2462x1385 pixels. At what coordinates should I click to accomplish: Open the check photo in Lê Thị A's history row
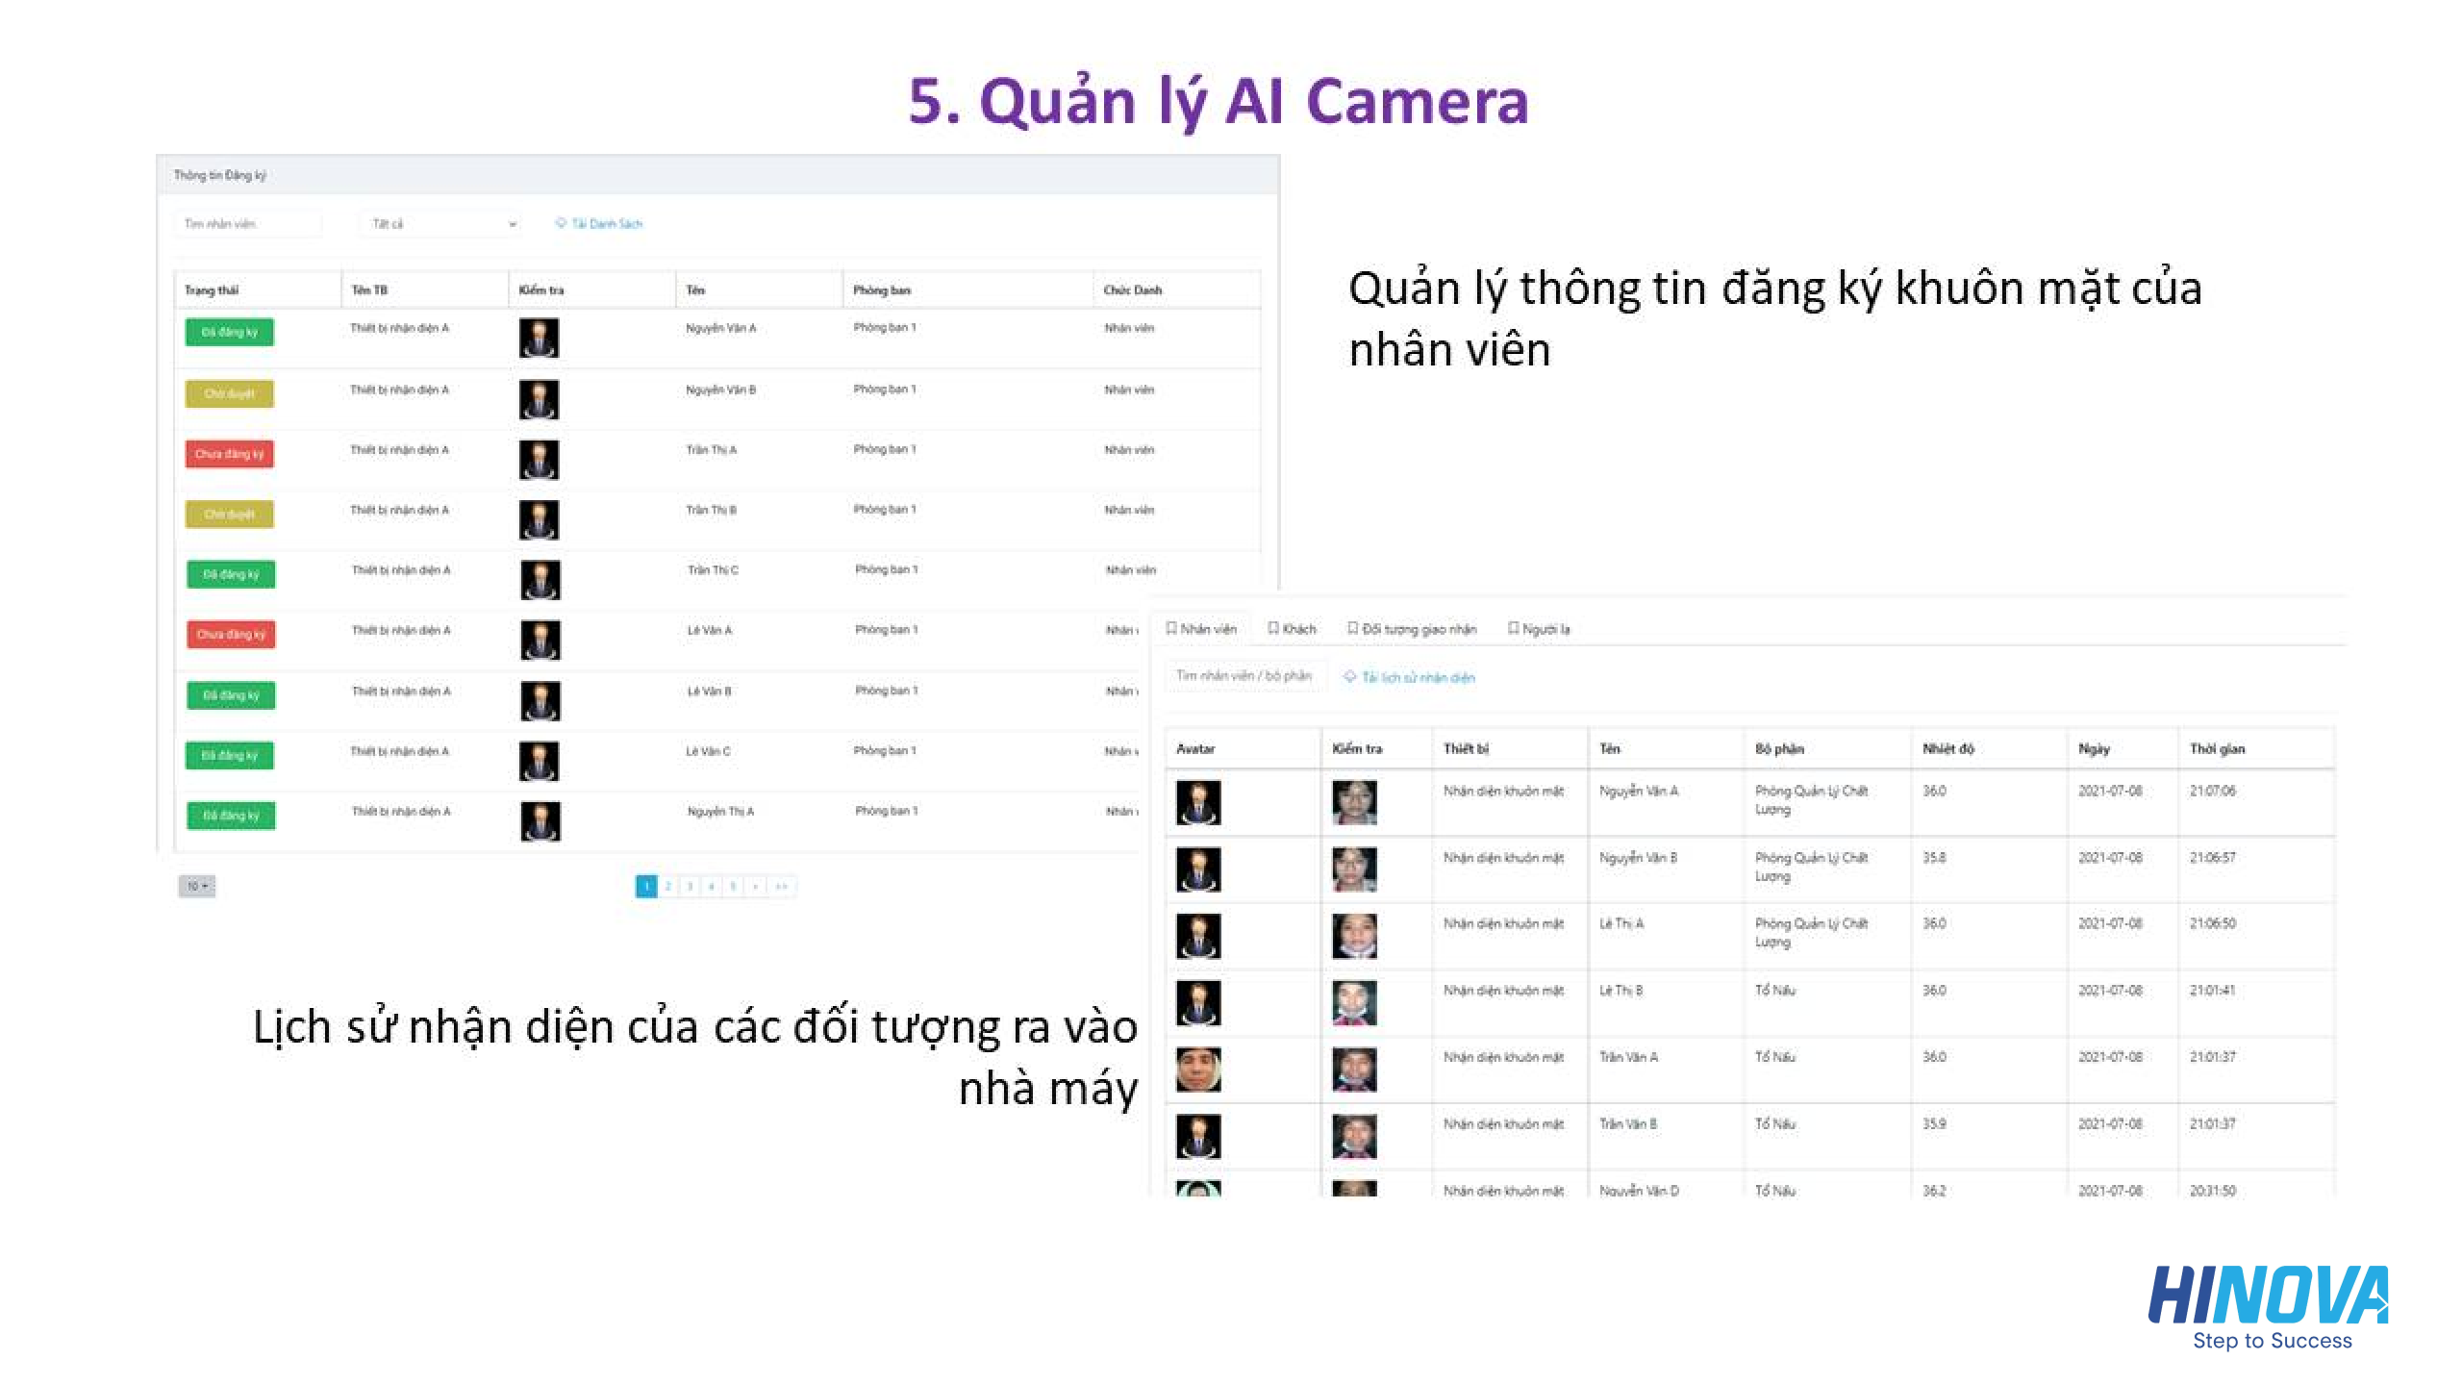(1354, 936)
